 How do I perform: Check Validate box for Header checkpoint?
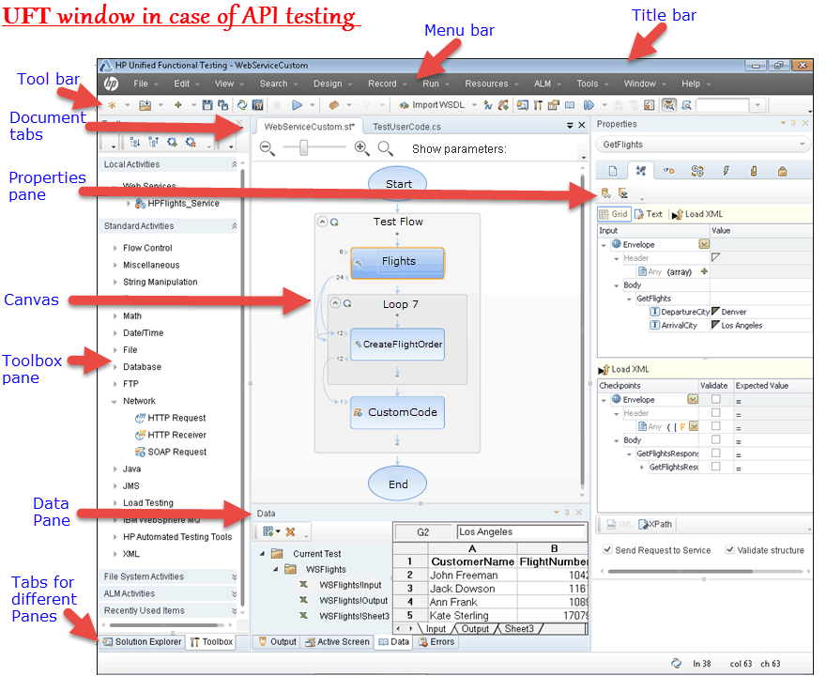point(716,412)
